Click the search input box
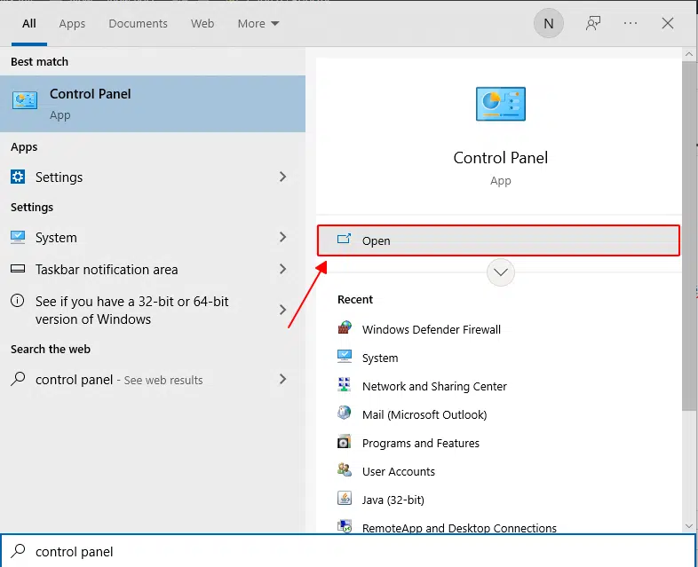 [x=355, y=551]
